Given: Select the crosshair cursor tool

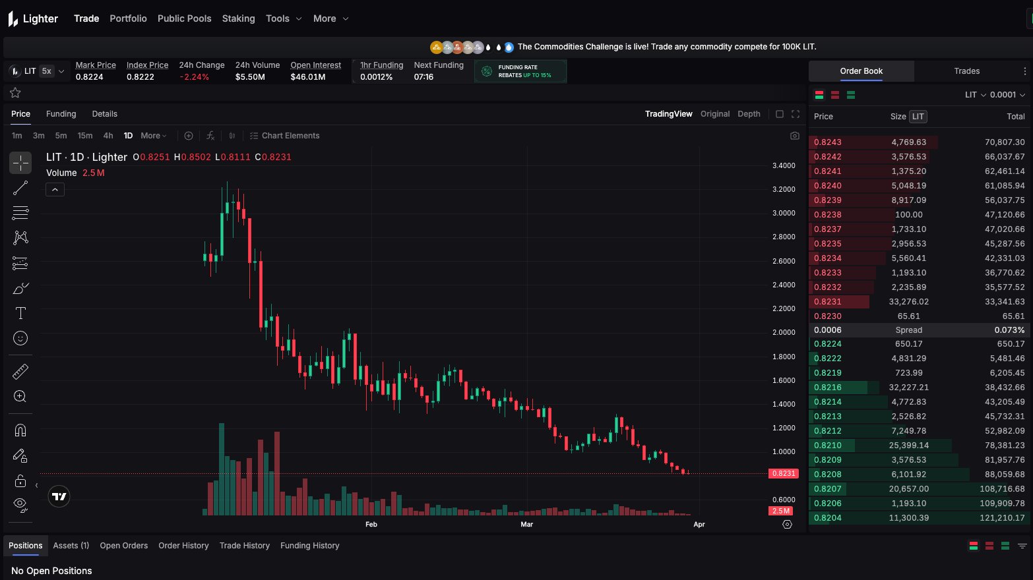Looking at the screenshot, I should tap(20, 163).
